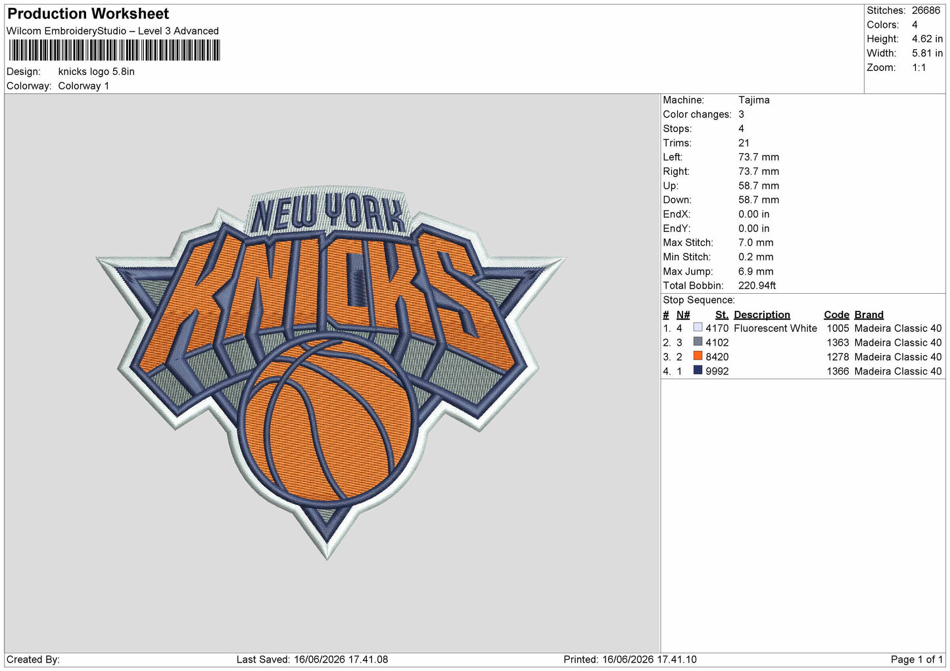Click the Code column header
Screen dimensions: 950x671
coord(836,315)
